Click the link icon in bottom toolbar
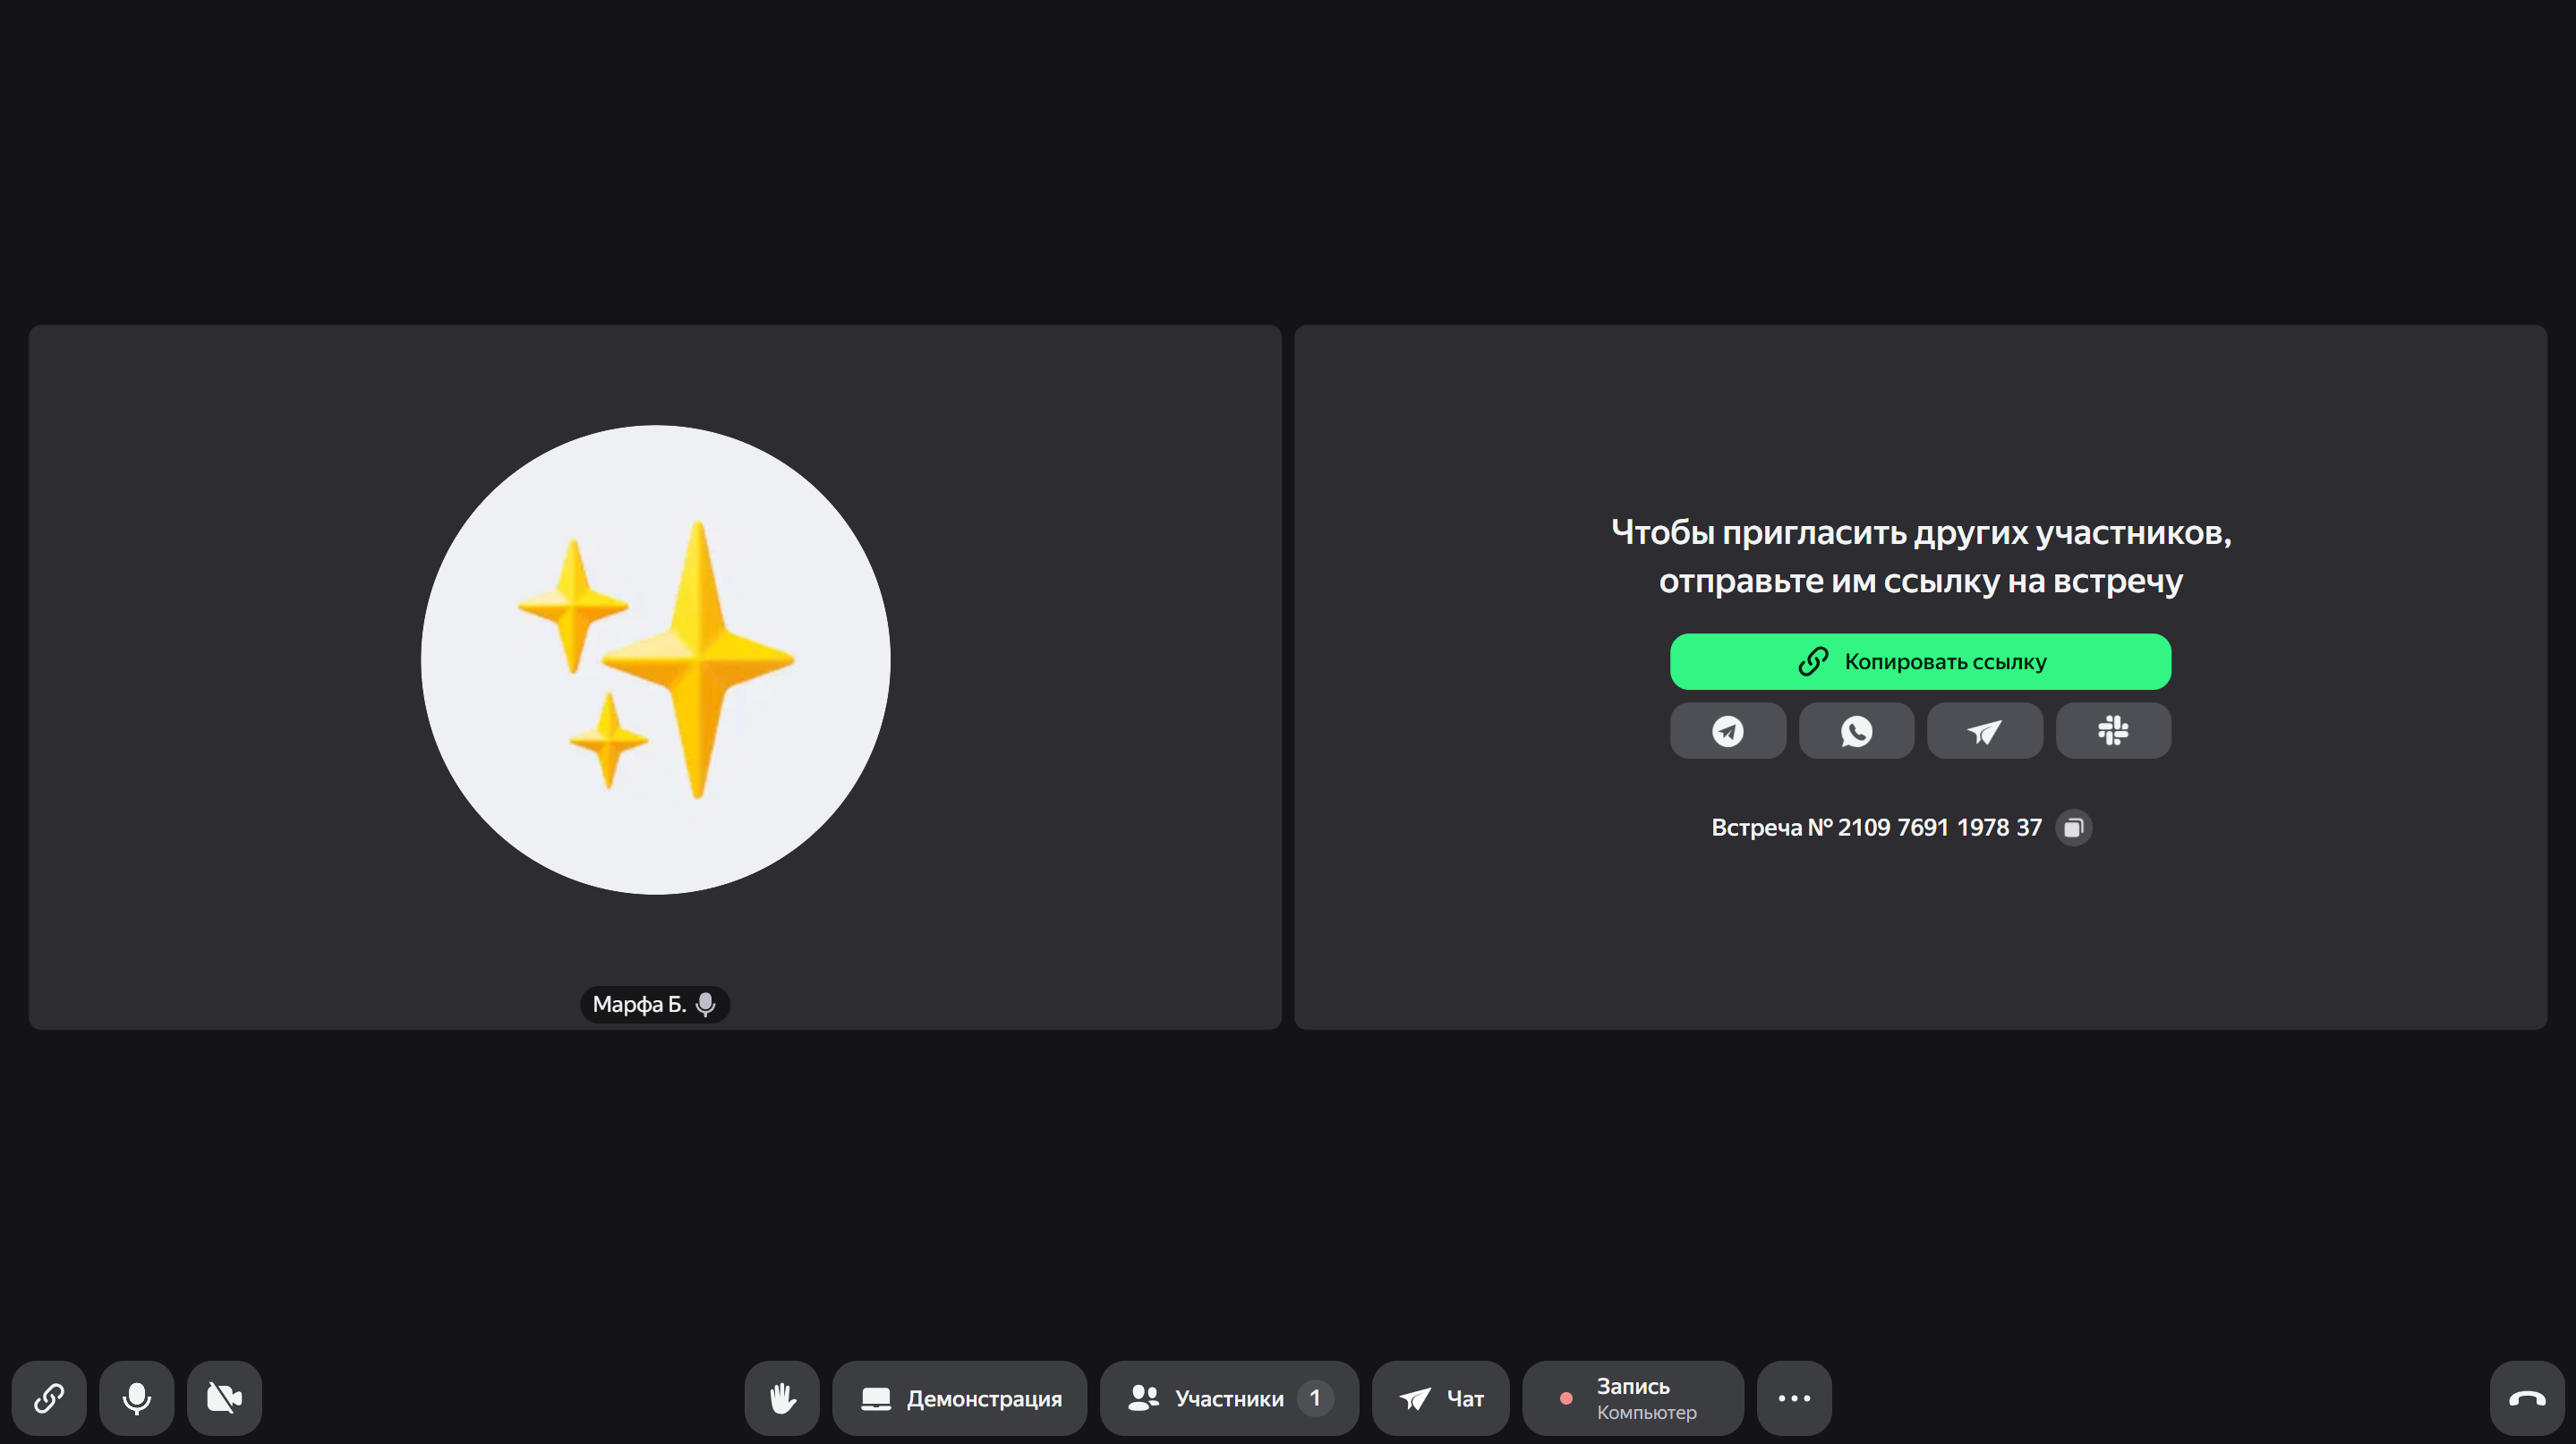 tap(49, 1397)
